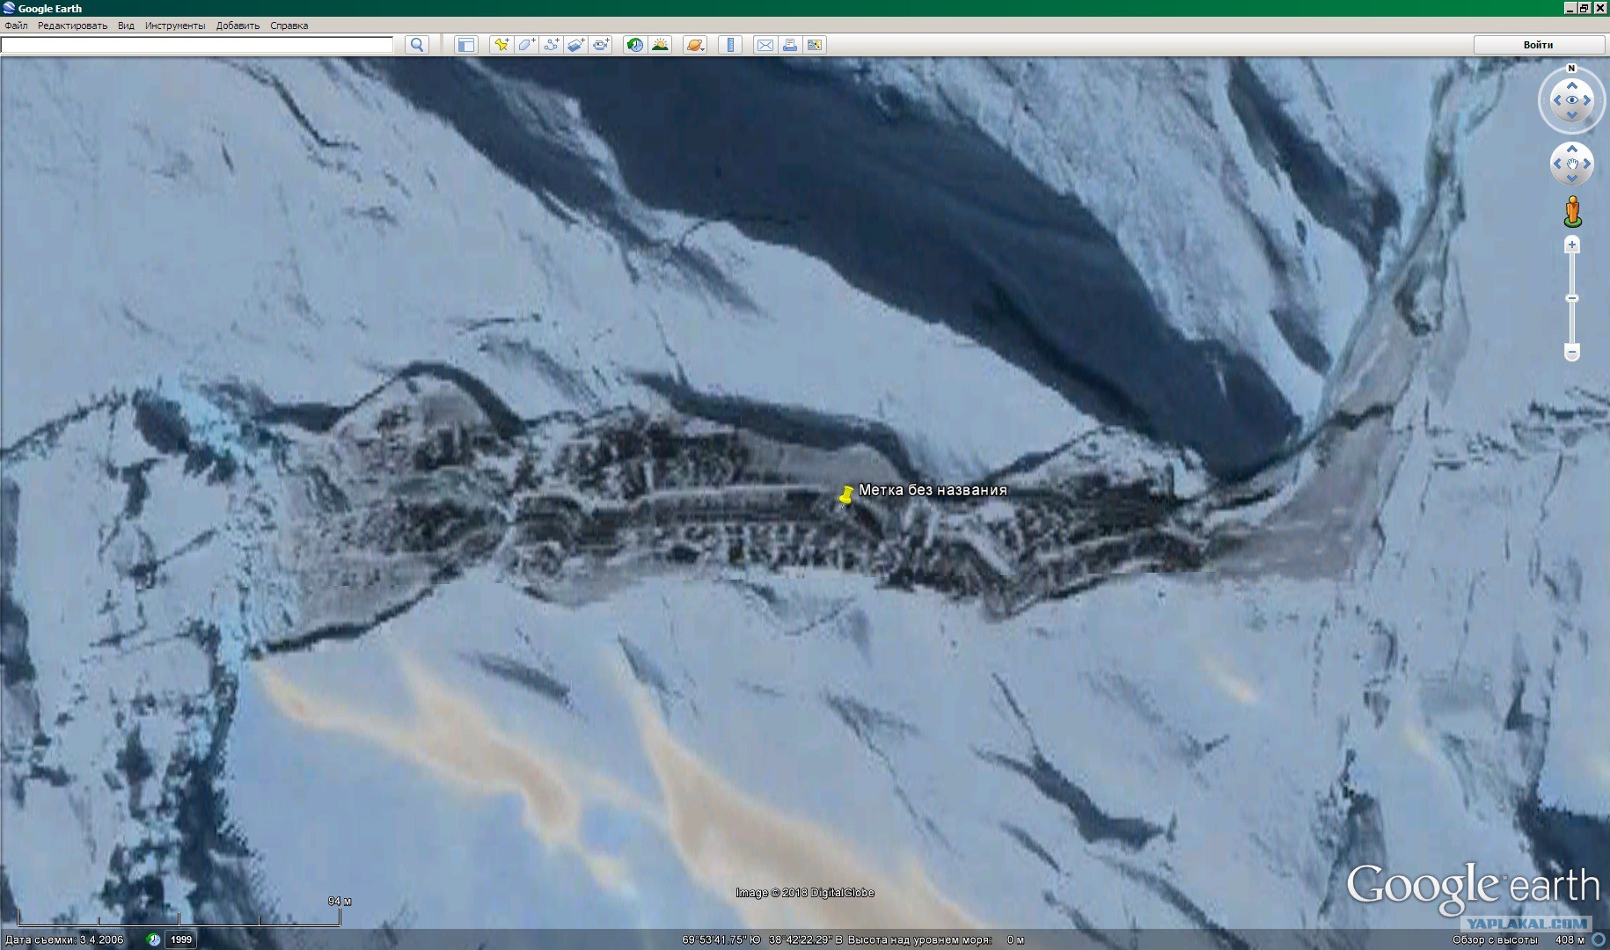Look down with the compass bottom arrow
This screenshot has width=1610, height=950.
1572,115
